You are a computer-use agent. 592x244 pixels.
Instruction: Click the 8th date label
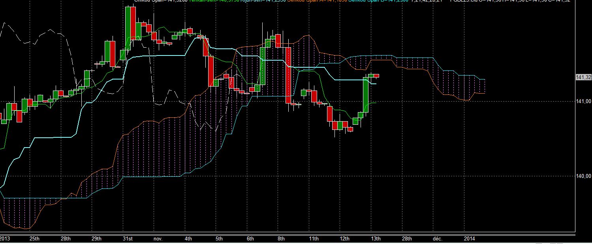click(x=281, y=239)
